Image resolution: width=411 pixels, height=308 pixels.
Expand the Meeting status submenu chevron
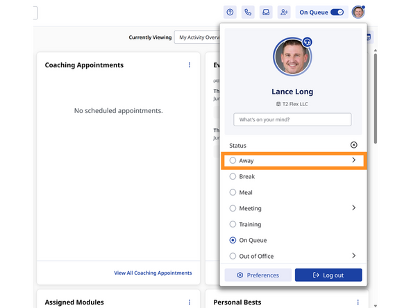pyautogui.click(x=353, y=207)
